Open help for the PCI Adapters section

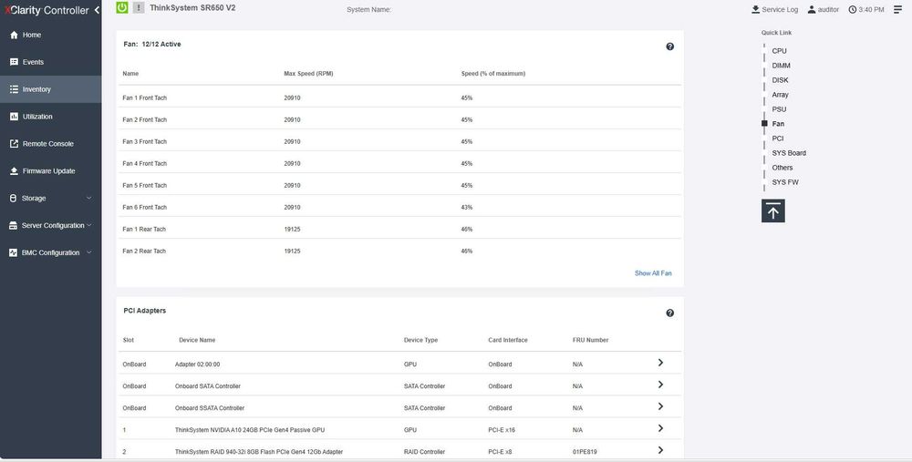point(670,313)
